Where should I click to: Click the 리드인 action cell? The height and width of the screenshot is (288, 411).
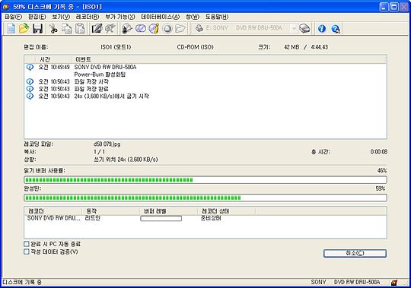click(93, 218)
